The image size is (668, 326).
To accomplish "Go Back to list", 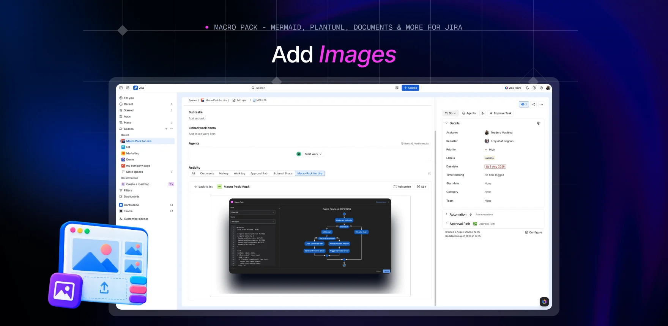I will (x=203, y=187).
